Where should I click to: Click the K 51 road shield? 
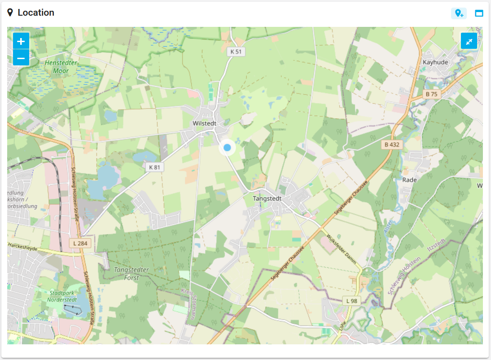coord(236,51)
